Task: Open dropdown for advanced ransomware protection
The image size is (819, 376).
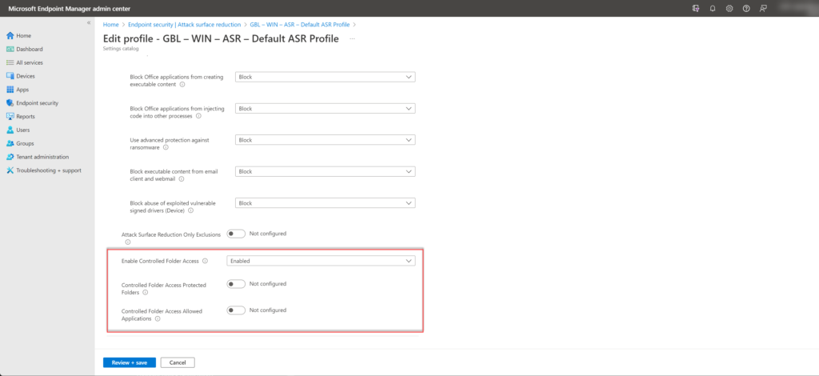Action: click(x=325, y=140)
